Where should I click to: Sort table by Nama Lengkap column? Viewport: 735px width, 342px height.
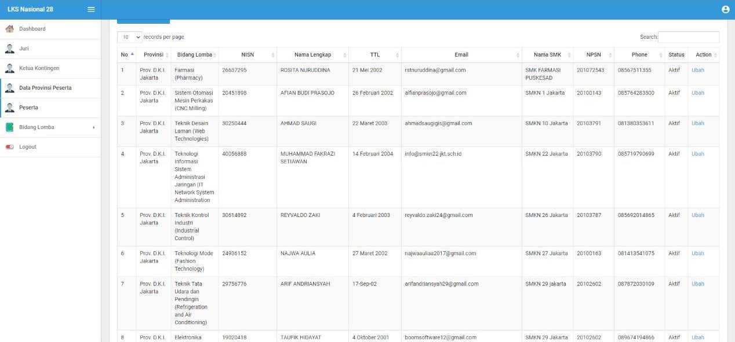pos(312,55)
